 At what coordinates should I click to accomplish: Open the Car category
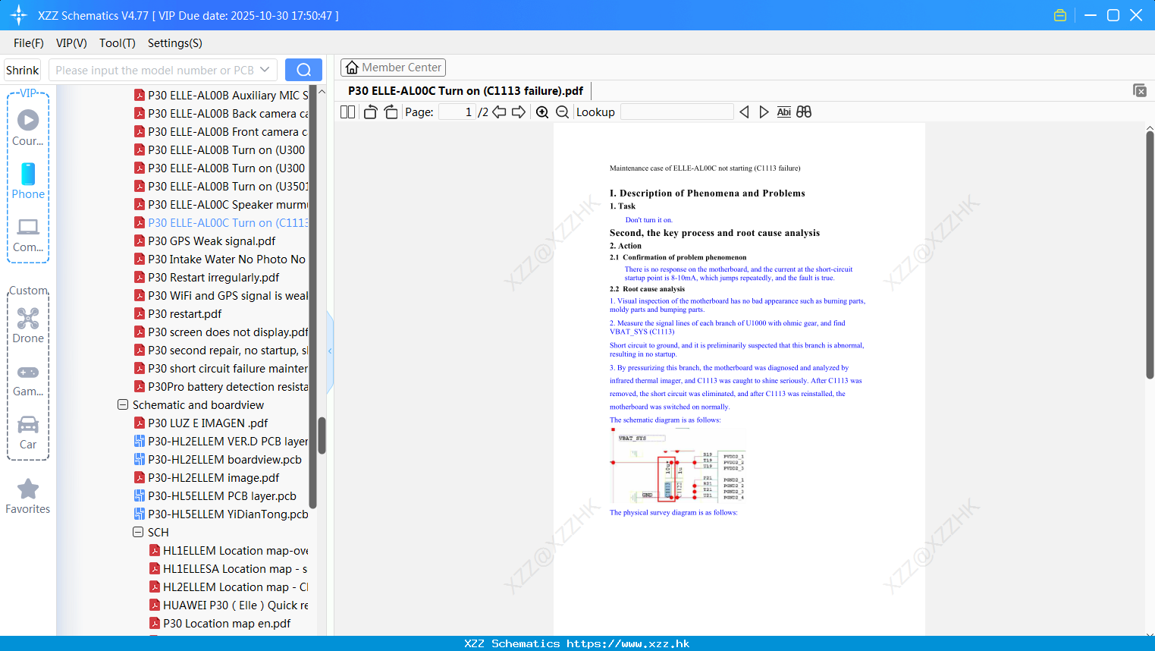[28, 432]
